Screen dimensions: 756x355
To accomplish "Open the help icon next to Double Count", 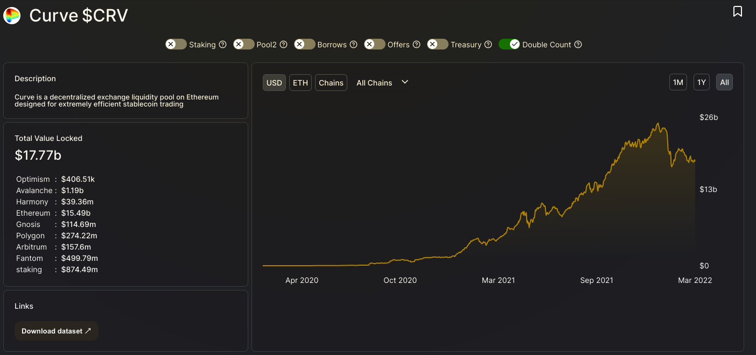I will [578, 45].
